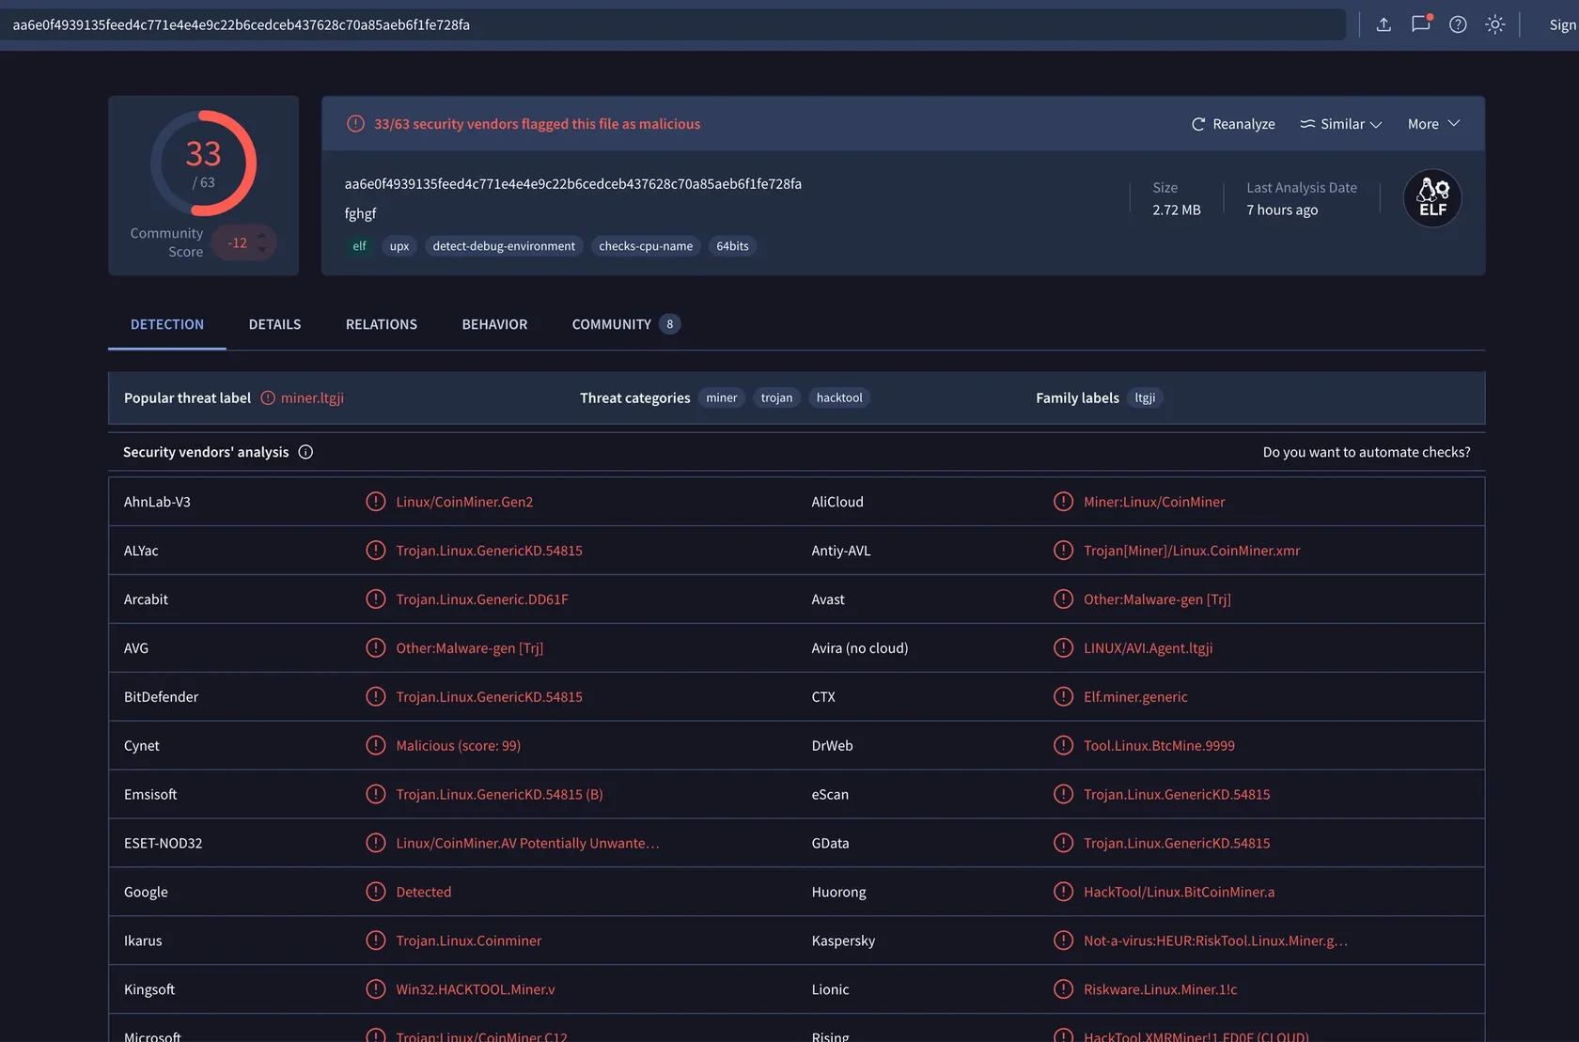Click the AhnLab-V3 detection alert icon

(x=376, y=502)
